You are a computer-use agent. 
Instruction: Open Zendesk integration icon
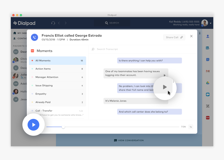tap(208, 106)
